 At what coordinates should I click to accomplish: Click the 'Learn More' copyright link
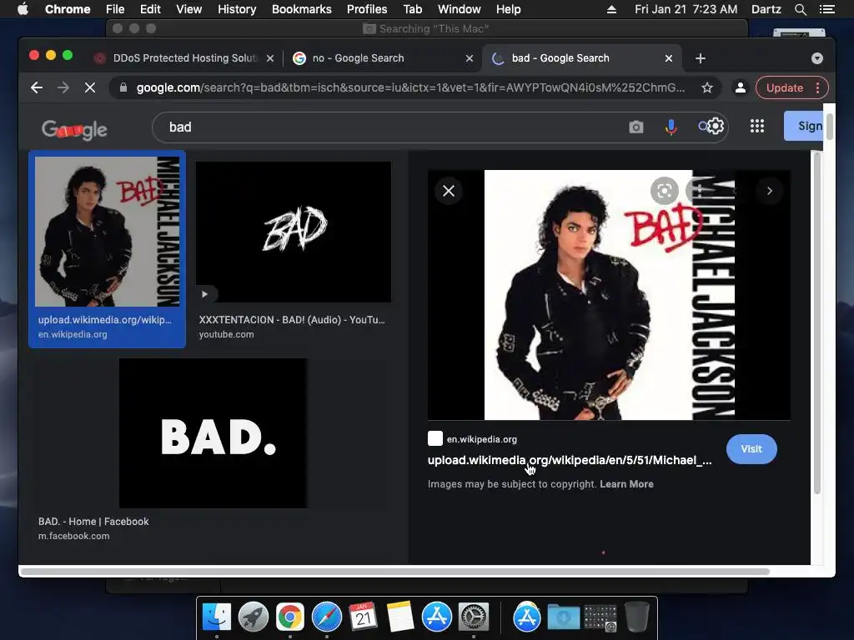[x=626, y=484]
